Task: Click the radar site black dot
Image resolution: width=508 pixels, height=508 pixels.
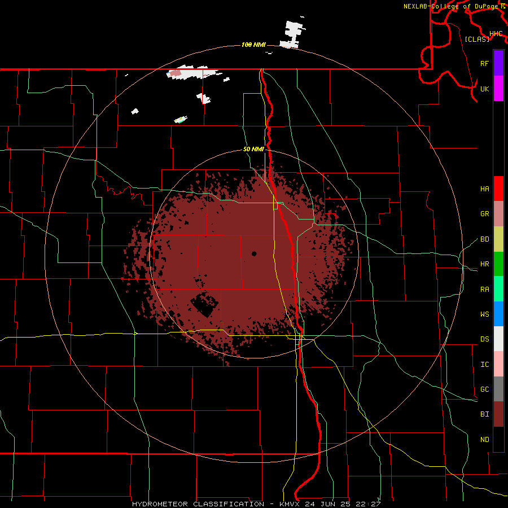Action: tap(254, 254)
